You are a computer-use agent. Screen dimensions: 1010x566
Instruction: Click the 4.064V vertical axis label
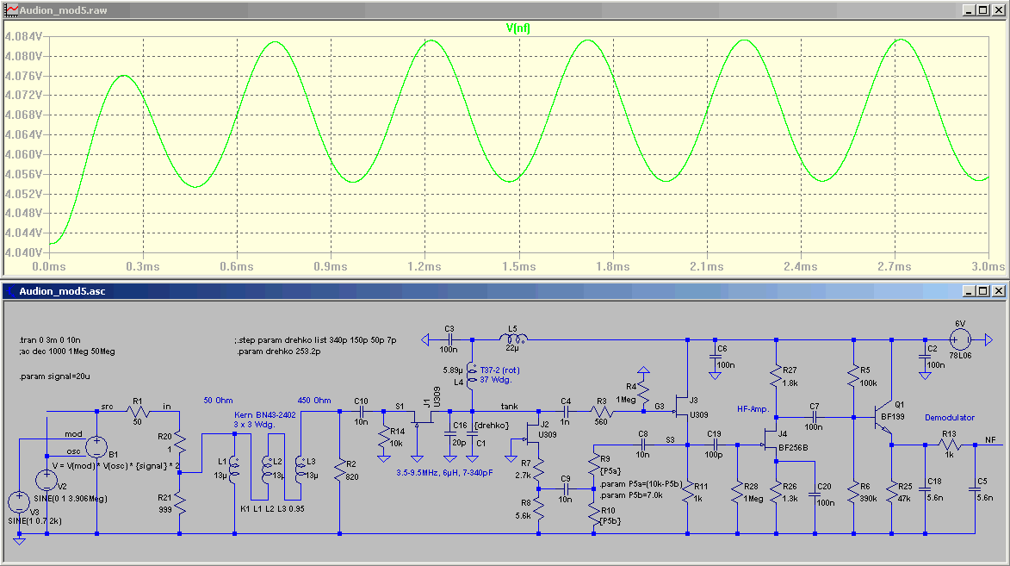(x=23, y=134)
